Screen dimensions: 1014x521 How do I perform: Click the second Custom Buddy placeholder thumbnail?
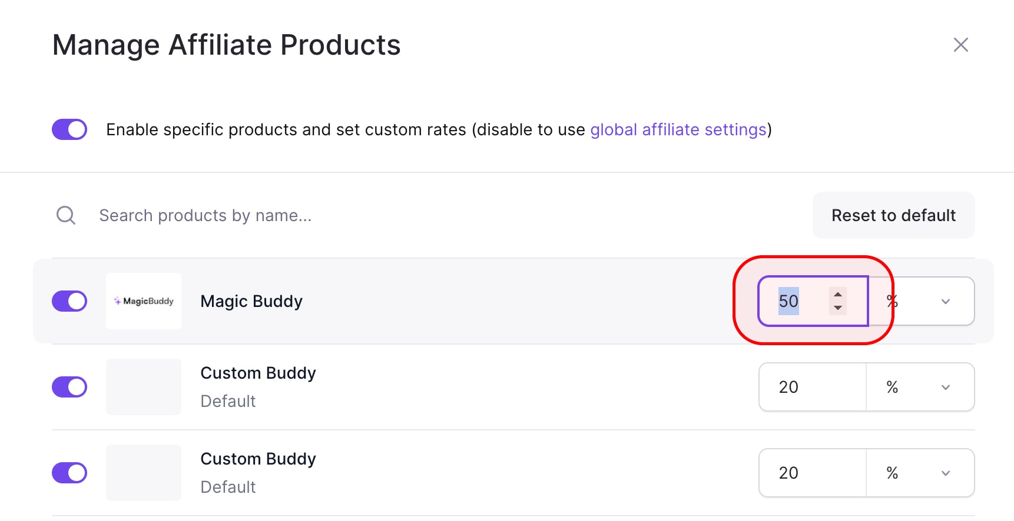[143, 472]
